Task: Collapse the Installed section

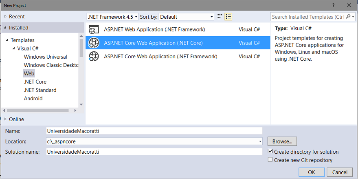Action: click(x=5, y=28)
